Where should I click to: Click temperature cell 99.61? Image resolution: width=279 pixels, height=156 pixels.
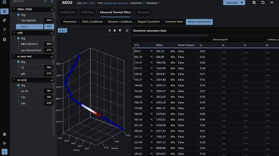[137, 51]
